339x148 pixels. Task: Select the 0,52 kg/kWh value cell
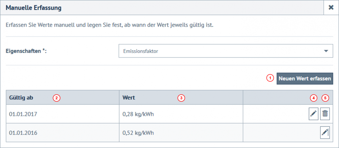tap(140, 132)
